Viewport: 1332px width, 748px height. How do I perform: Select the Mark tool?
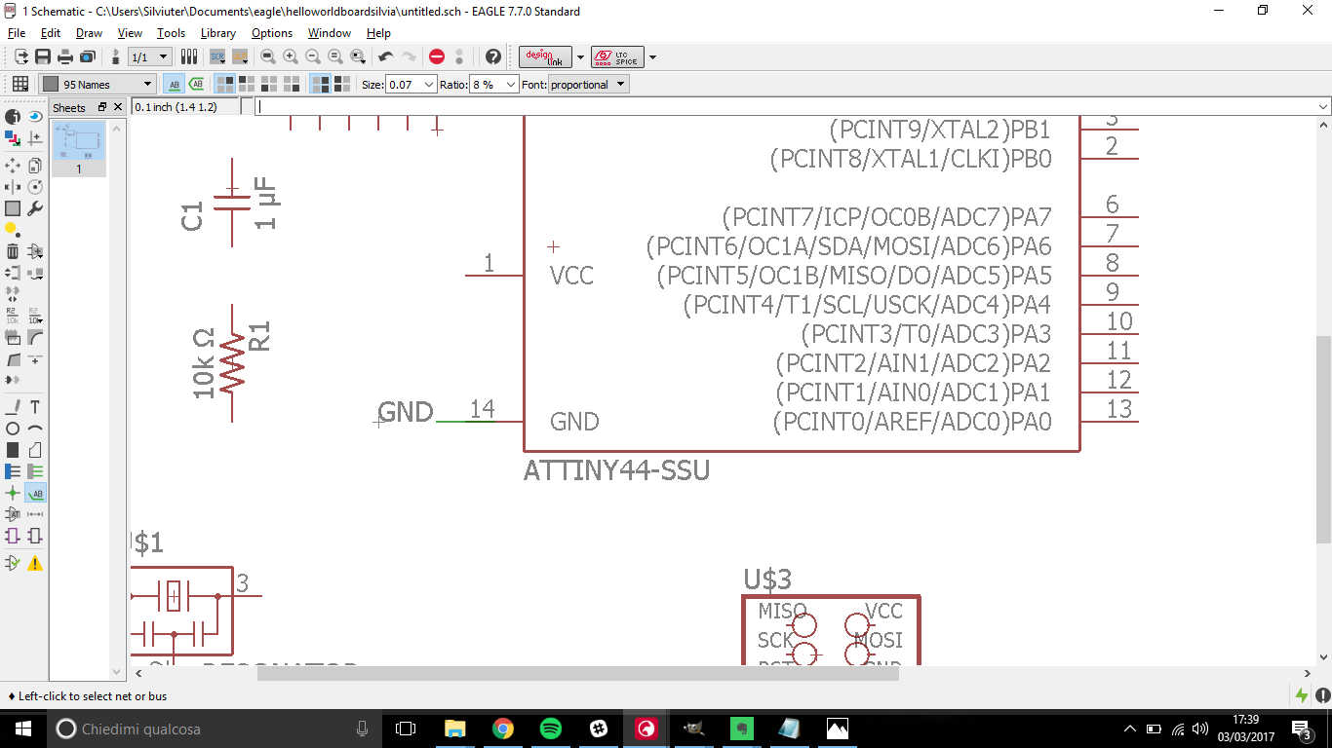pyautogui.click(x=35, y=138)
